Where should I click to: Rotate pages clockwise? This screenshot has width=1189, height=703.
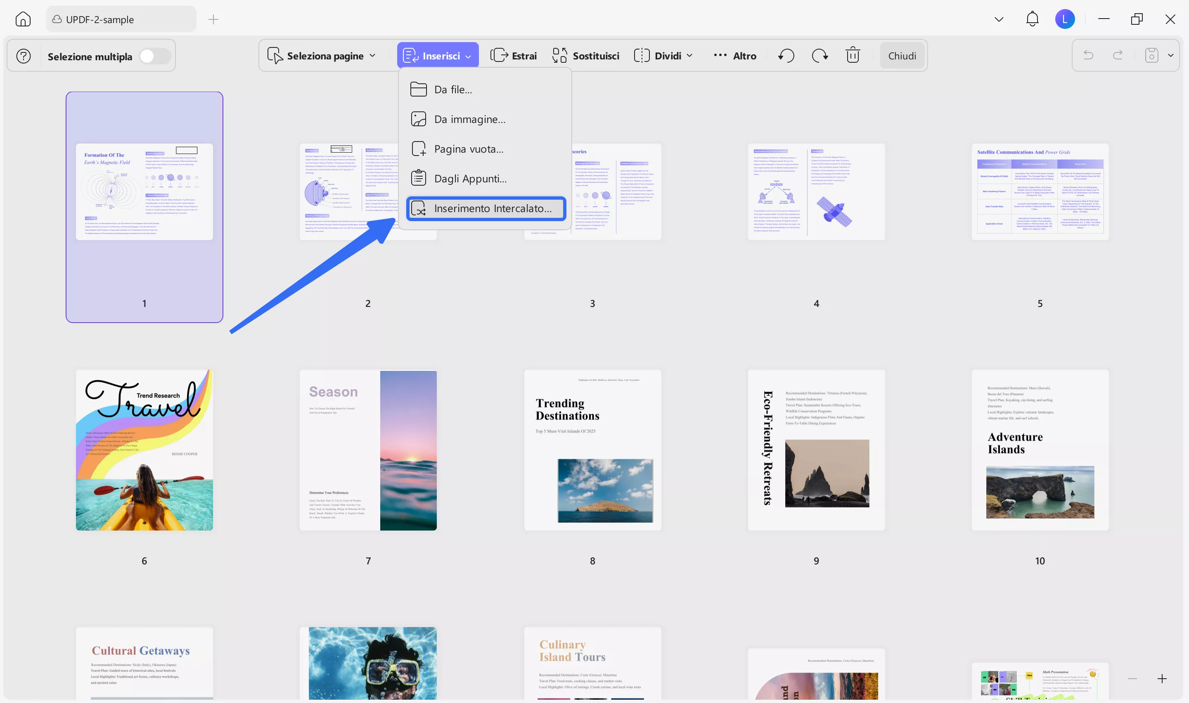click(820, 56)
